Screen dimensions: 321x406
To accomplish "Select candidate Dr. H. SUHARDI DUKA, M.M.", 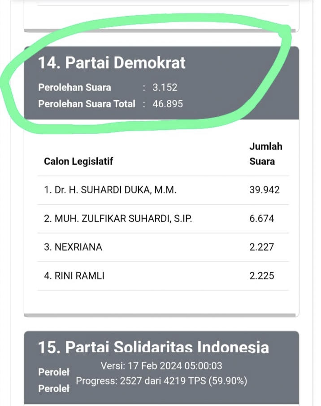I will pyautogui.click(x=110, y=190).
